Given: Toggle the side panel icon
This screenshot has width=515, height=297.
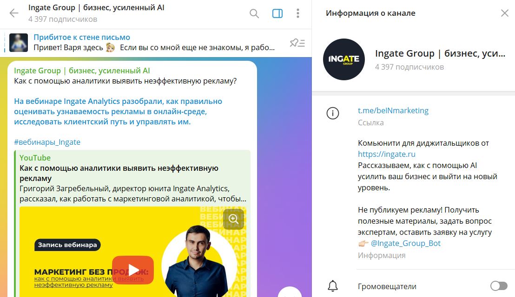Looking at the screenshot, I should (x=277, y=13).
